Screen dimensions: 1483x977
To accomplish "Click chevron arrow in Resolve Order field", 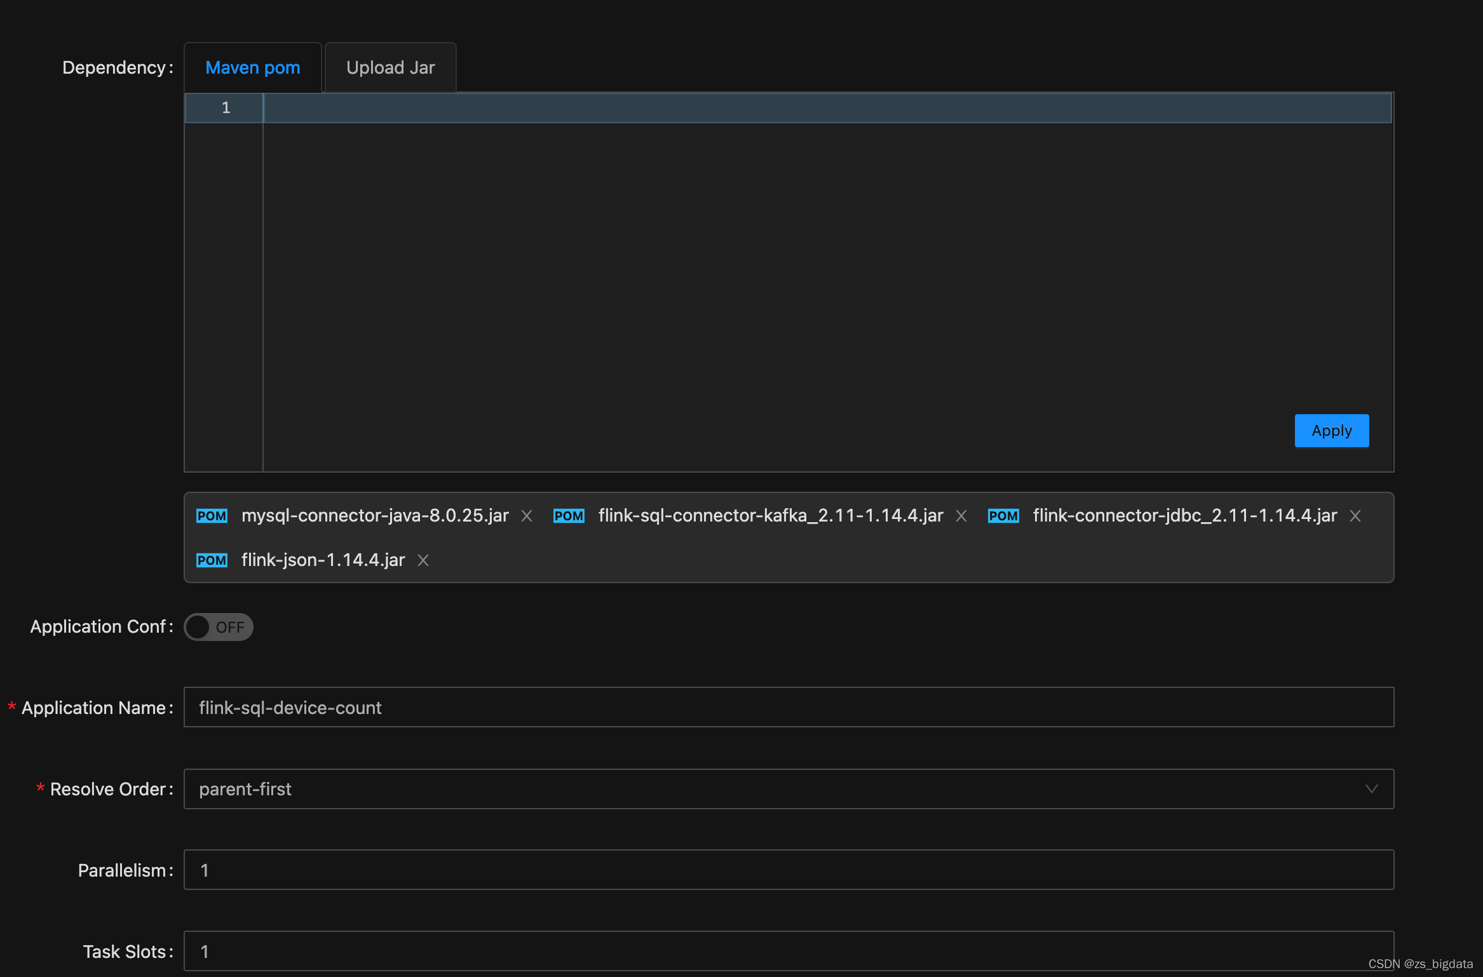I will [1371, 789].
